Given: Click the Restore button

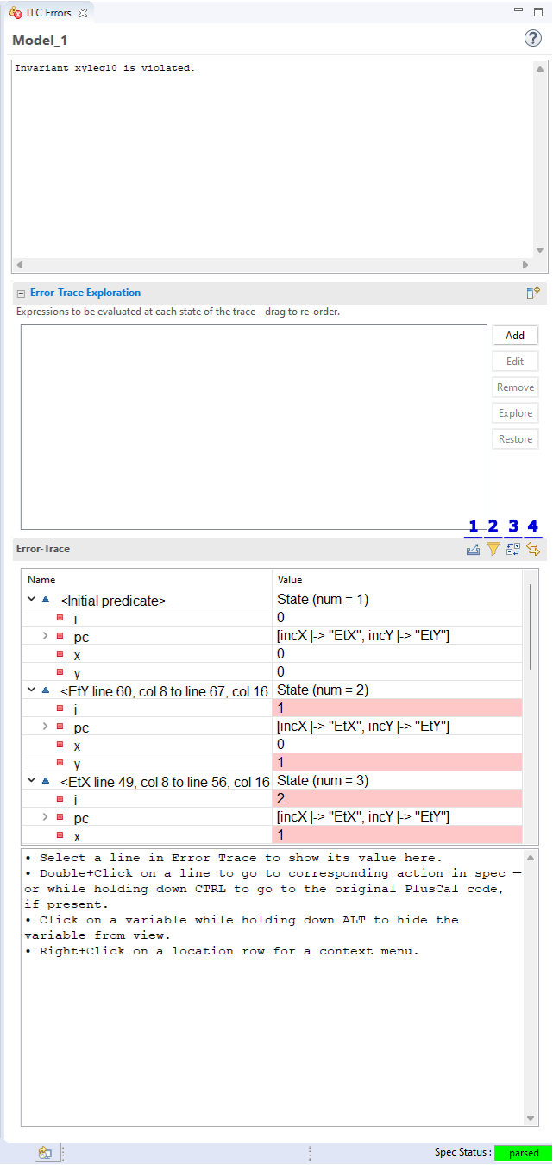Looking at the screenshot, I should point(515,439).
